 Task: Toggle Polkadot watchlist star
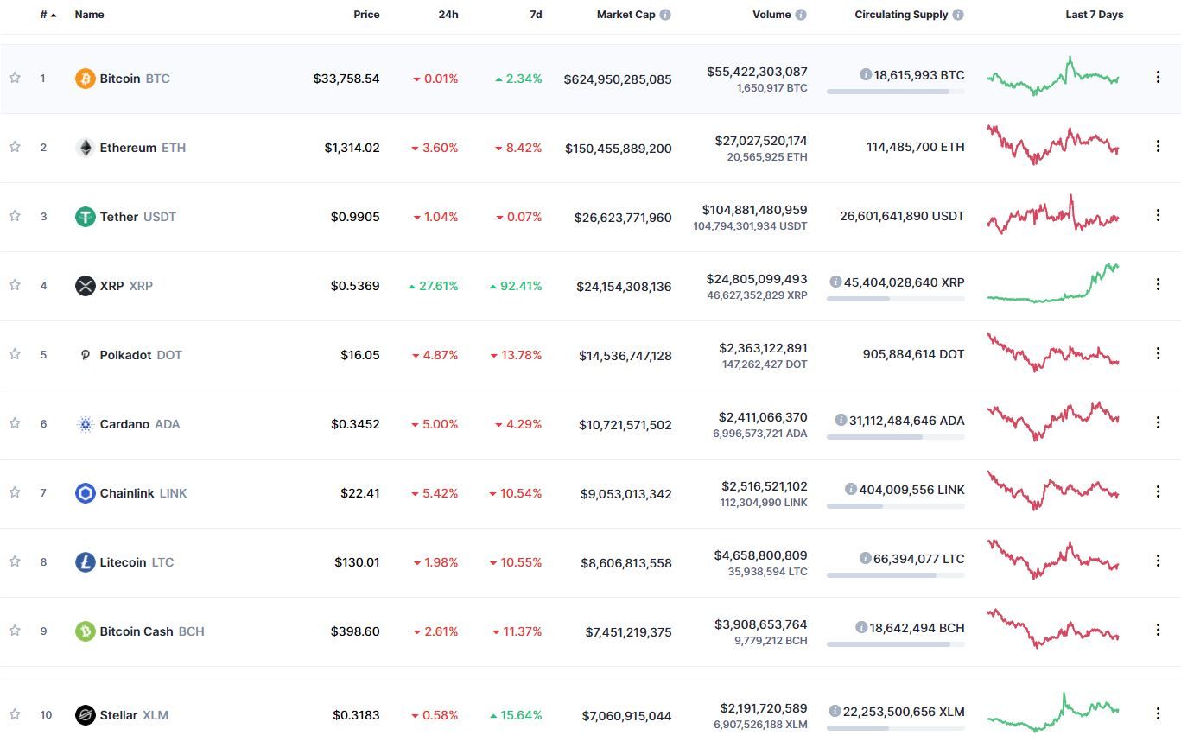tap(15, 354)
